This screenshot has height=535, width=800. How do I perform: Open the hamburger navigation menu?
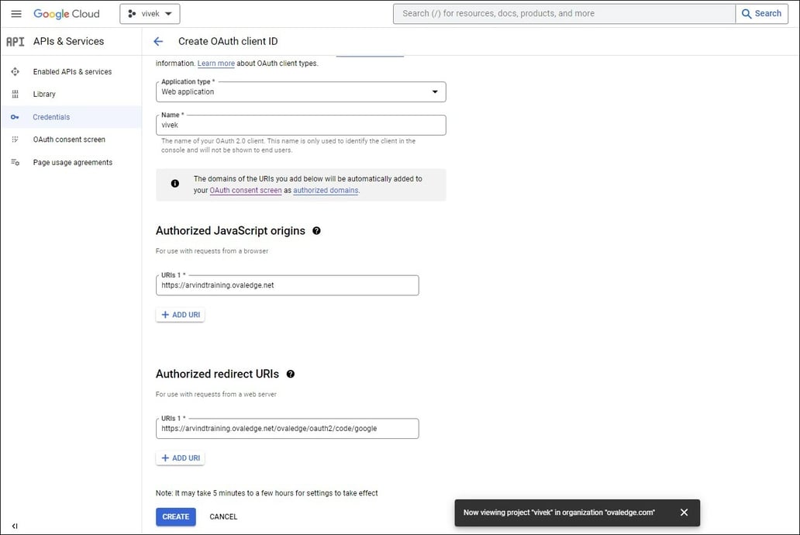[16, 14]
